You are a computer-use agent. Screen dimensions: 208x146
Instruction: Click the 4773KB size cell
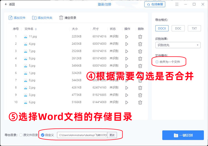coord(77,95)
